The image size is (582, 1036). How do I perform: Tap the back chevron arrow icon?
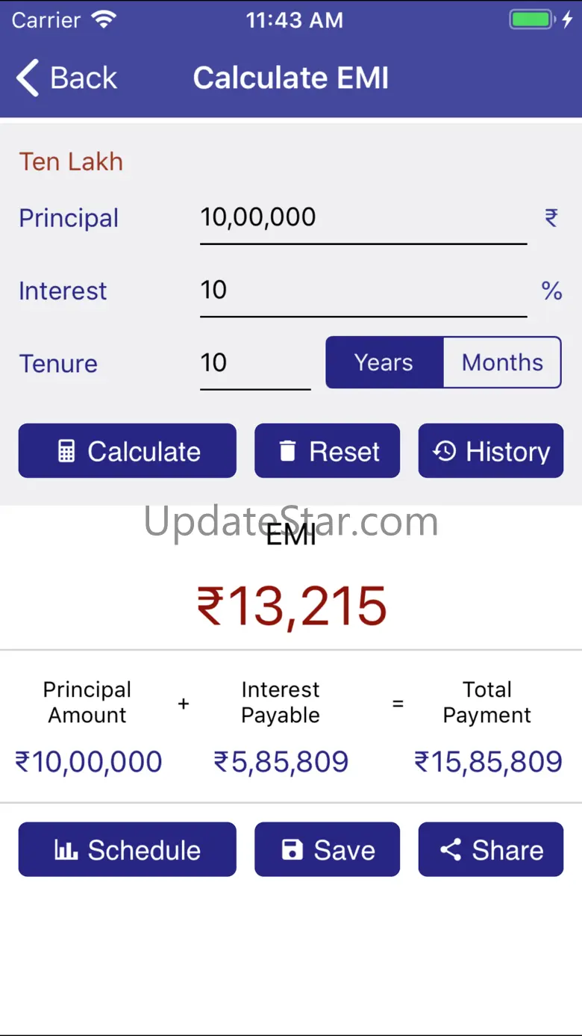[x=28, y=78]
